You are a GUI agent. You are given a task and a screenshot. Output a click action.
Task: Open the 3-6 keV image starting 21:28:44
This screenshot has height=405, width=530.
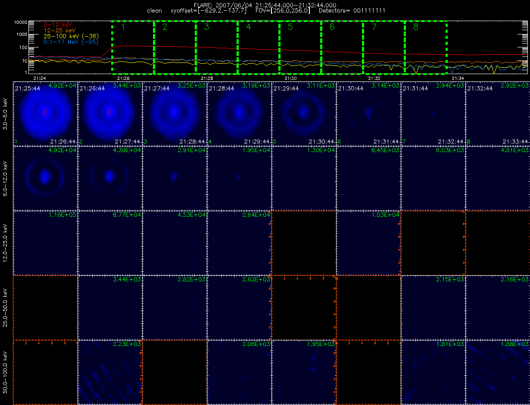point(239,113)
